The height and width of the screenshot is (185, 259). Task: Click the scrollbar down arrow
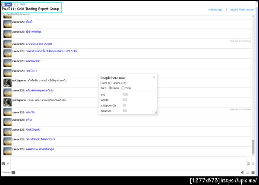[253, 155]
